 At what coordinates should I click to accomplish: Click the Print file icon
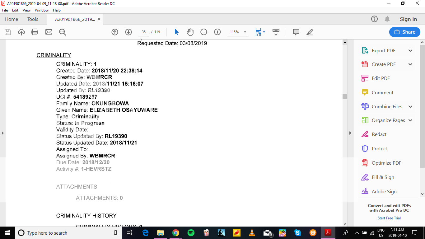point(35,32)
